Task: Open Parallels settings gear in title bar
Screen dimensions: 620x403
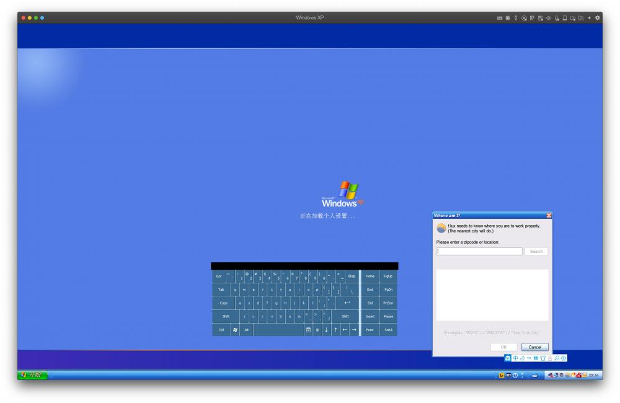Action: click(598, 18)
